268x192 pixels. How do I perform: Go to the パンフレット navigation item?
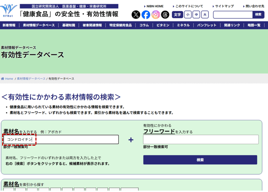coord(207,25)
